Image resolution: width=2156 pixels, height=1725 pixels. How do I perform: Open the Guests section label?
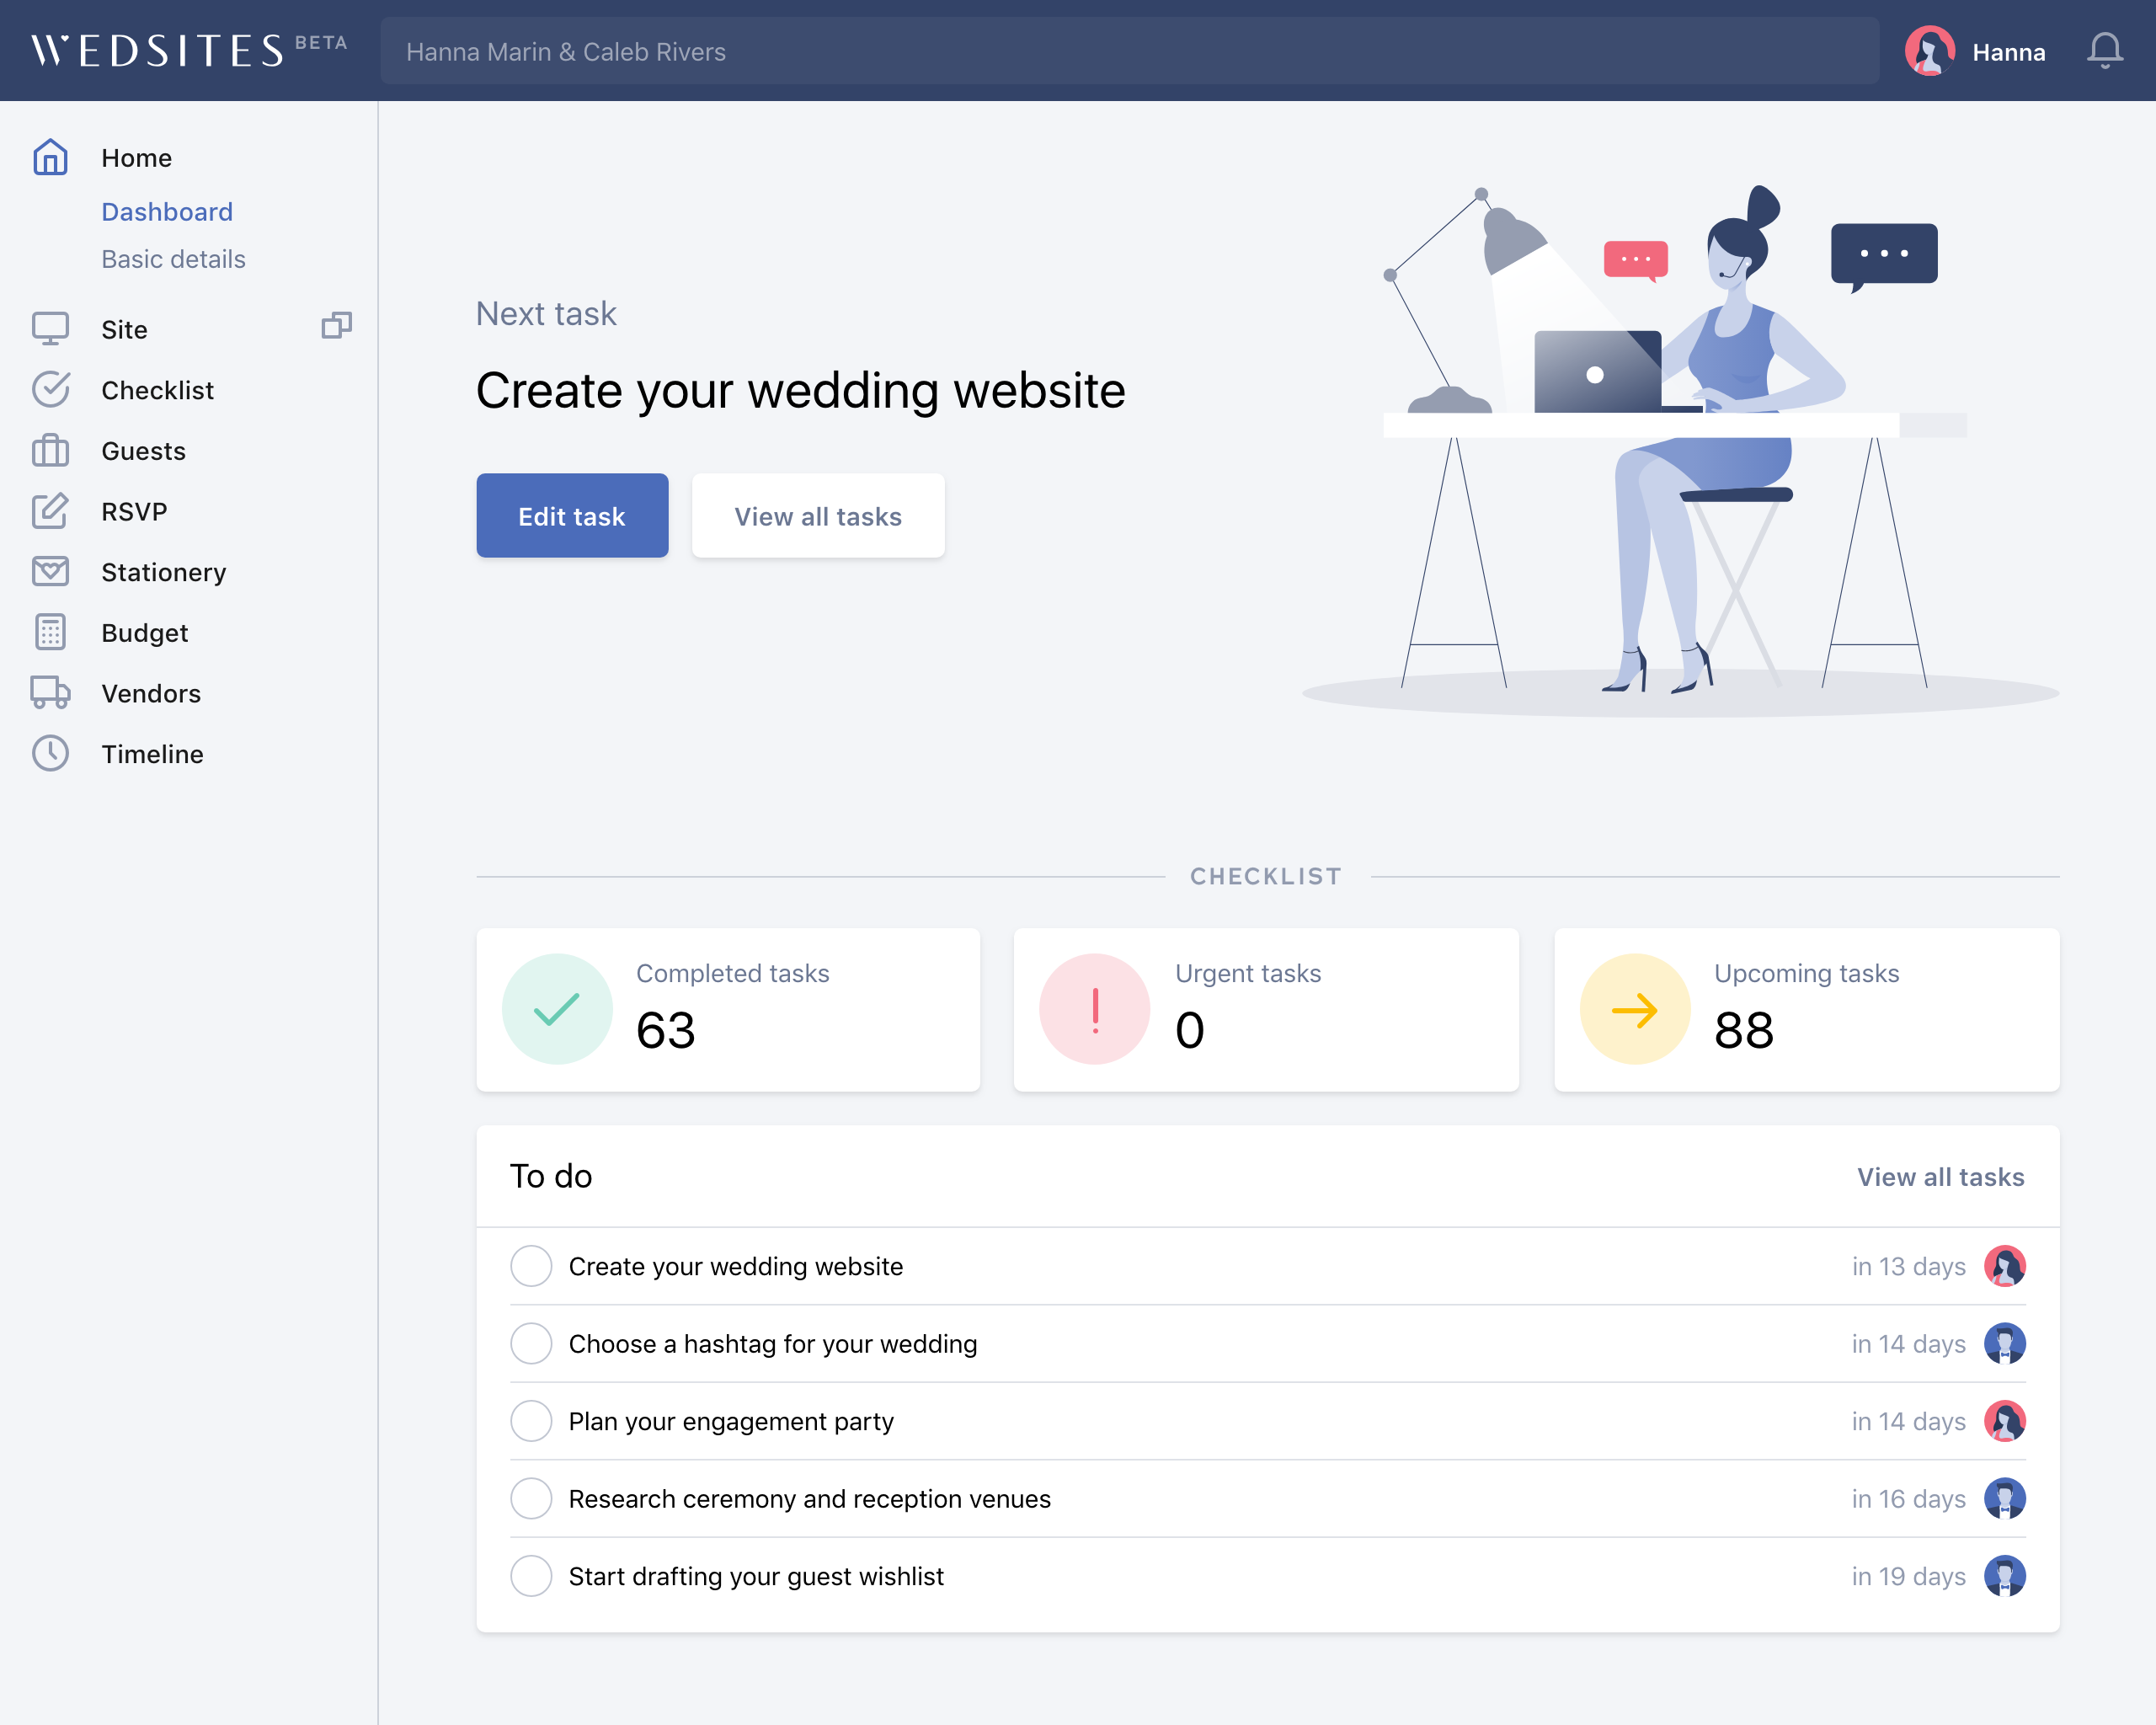click(x=143, y=451)
